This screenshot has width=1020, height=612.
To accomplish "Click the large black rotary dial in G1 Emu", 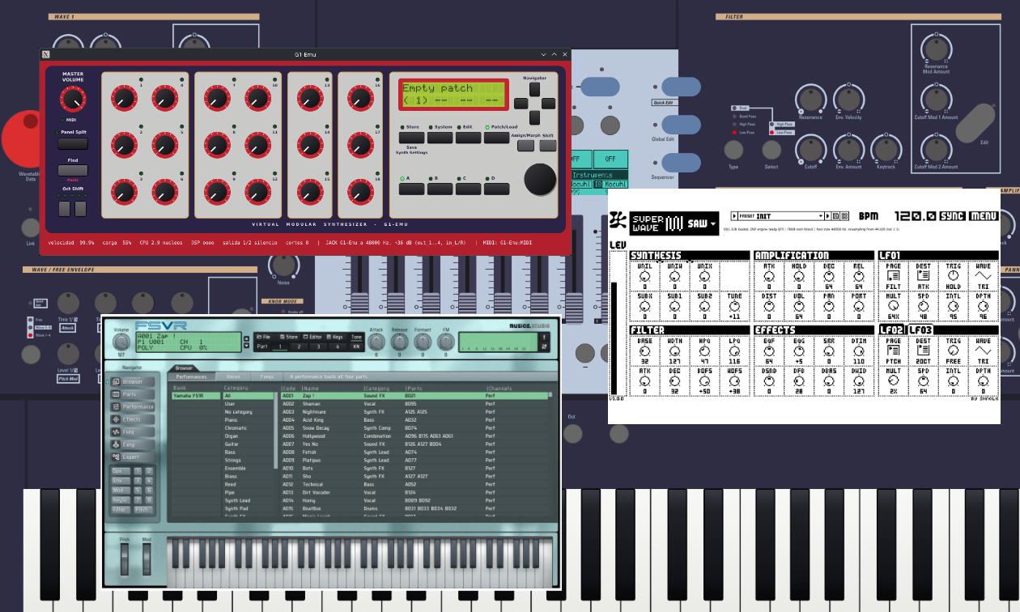I will 540,180.
